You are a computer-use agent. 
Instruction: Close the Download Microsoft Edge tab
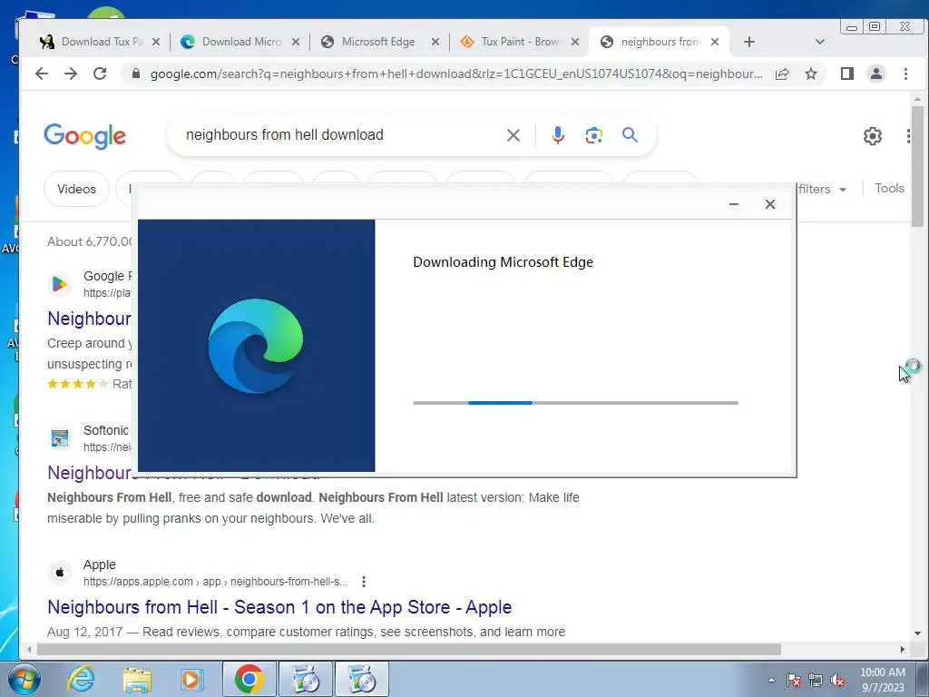[x=296, y=42]
